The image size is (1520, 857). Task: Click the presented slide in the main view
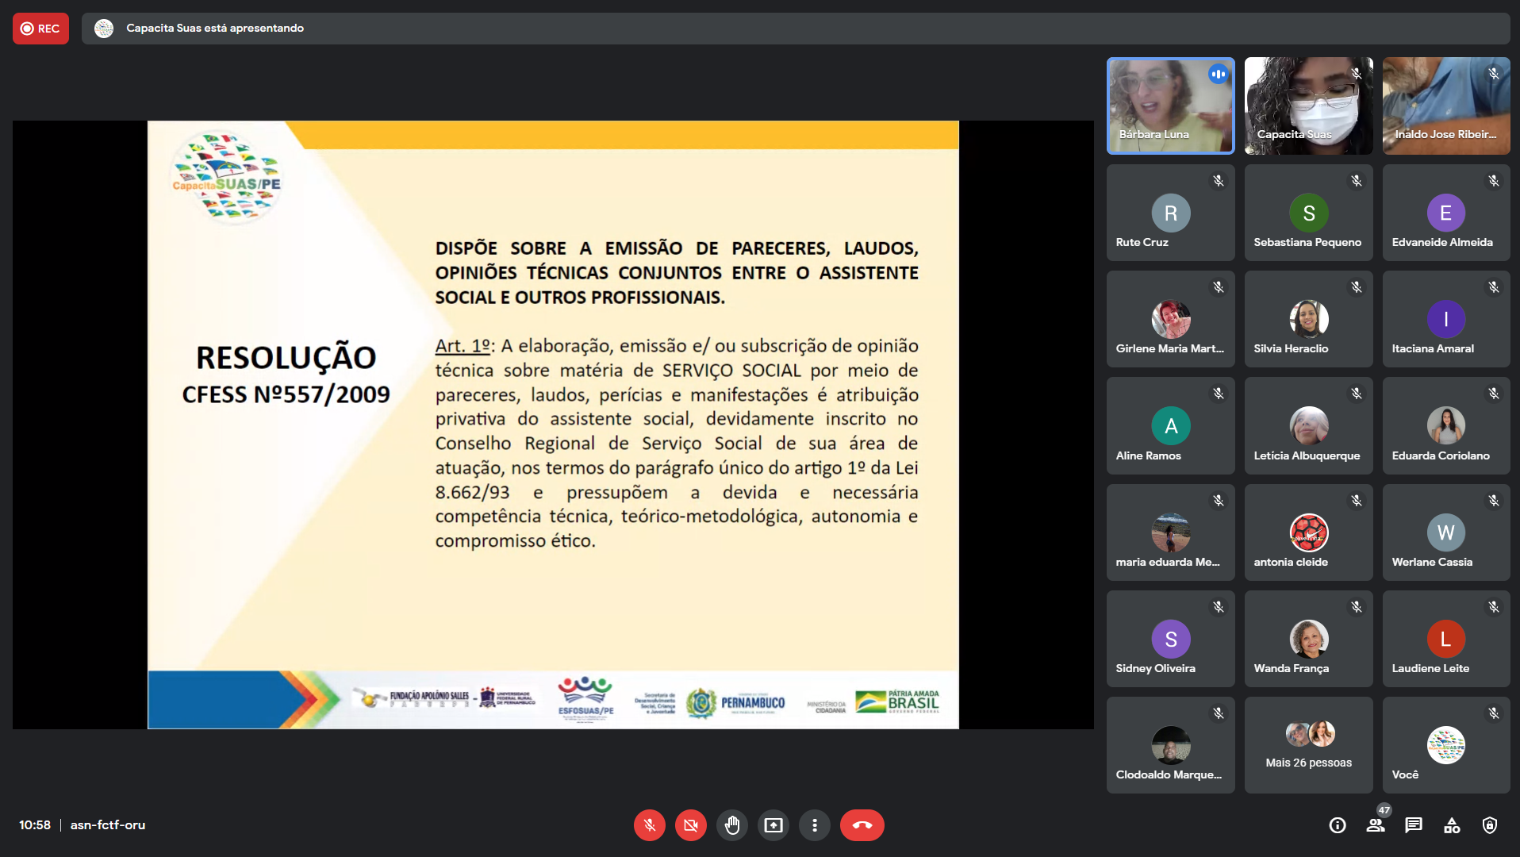(553, 425)
